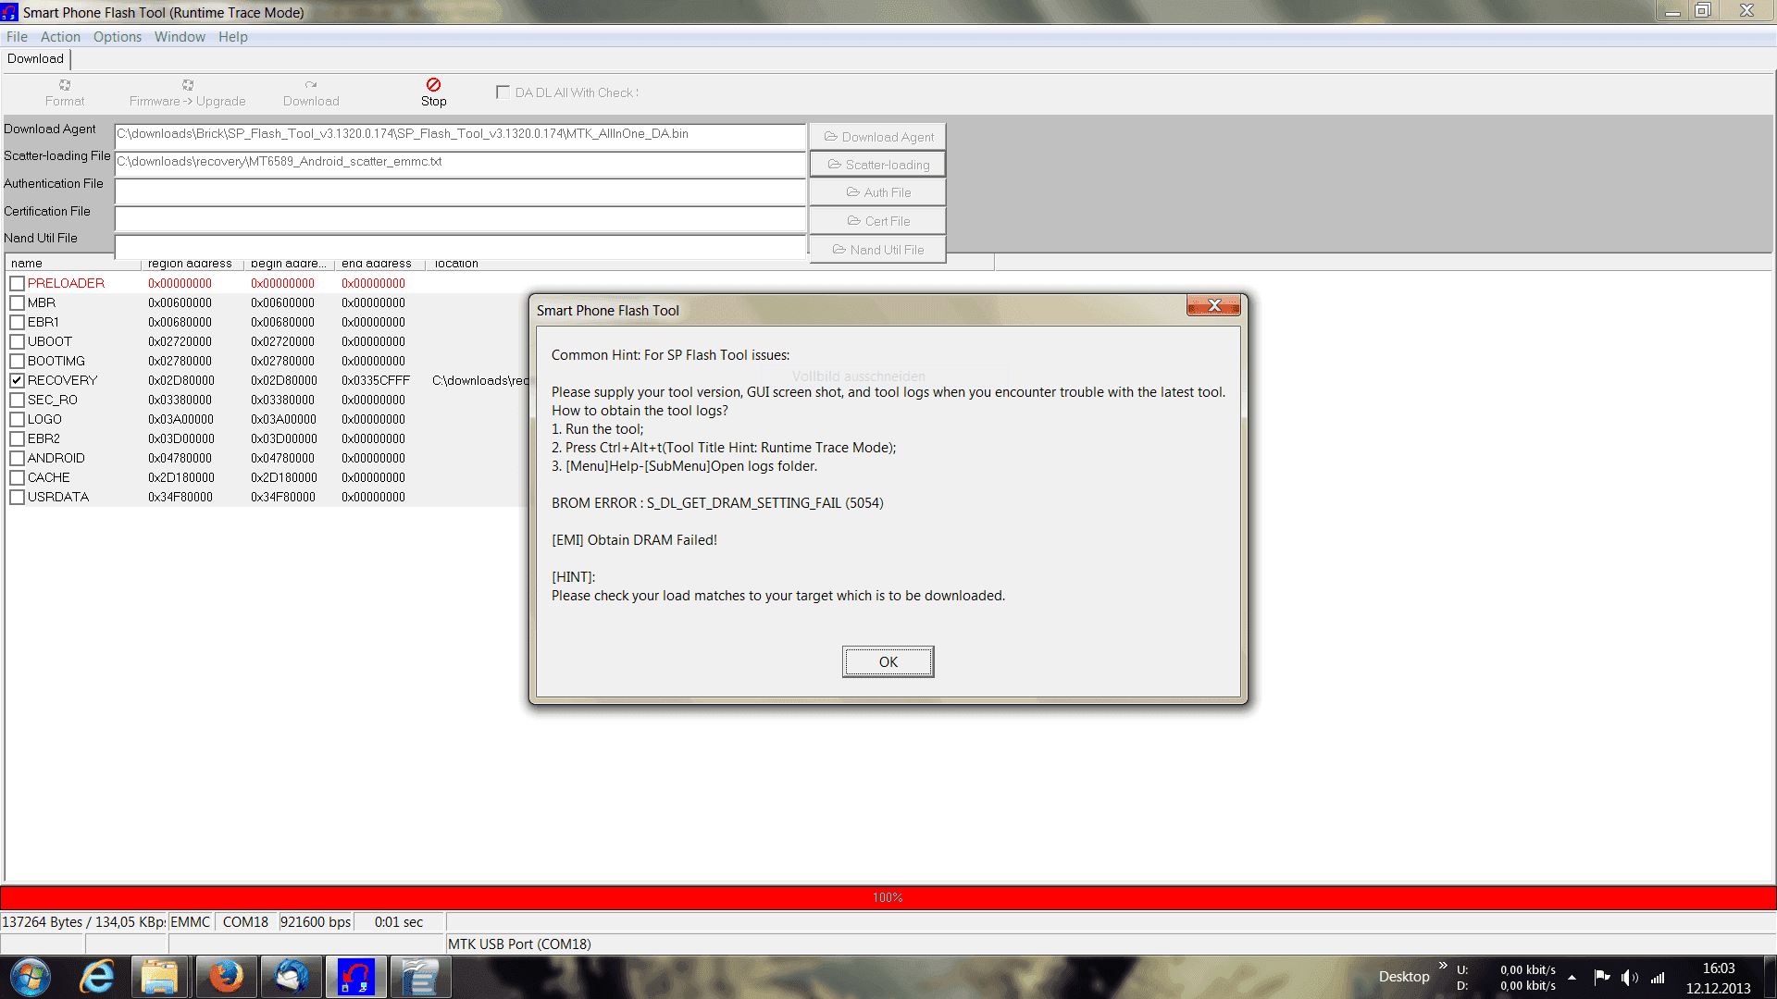Screen dimensions: 1777x999
Task: Open the Help menu
Action: click(233, 37)
